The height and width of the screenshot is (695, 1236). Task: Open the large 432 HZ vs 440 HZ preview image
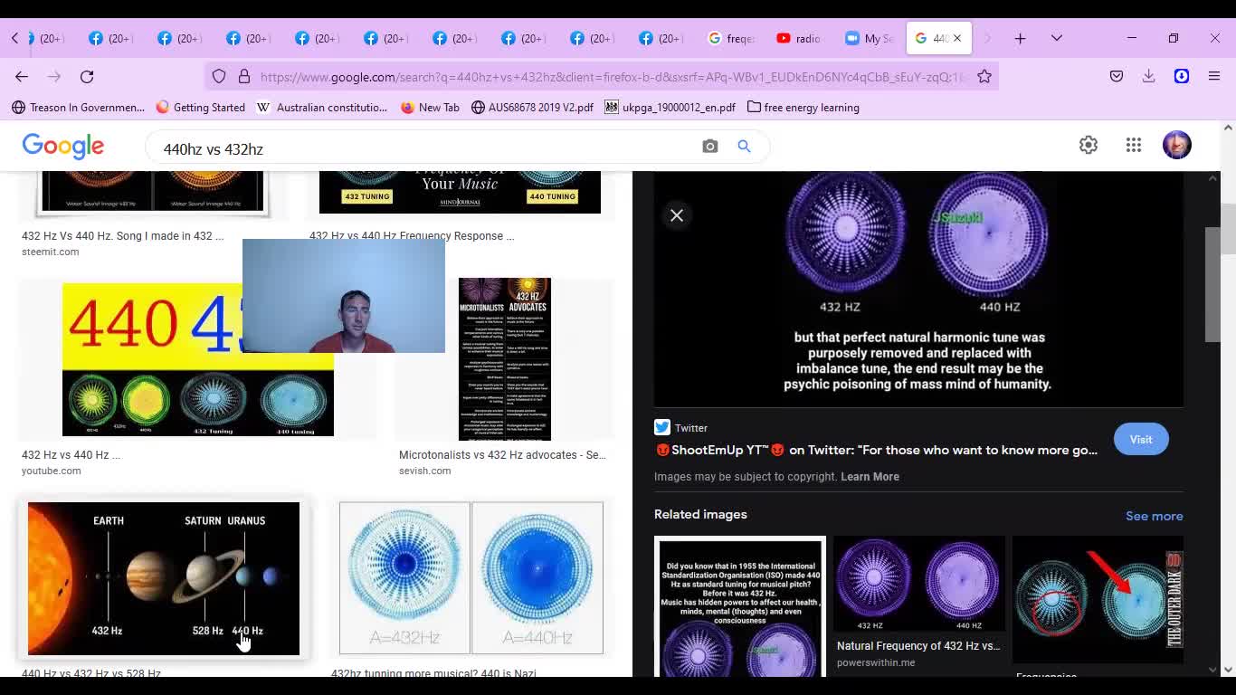(918, 289)
